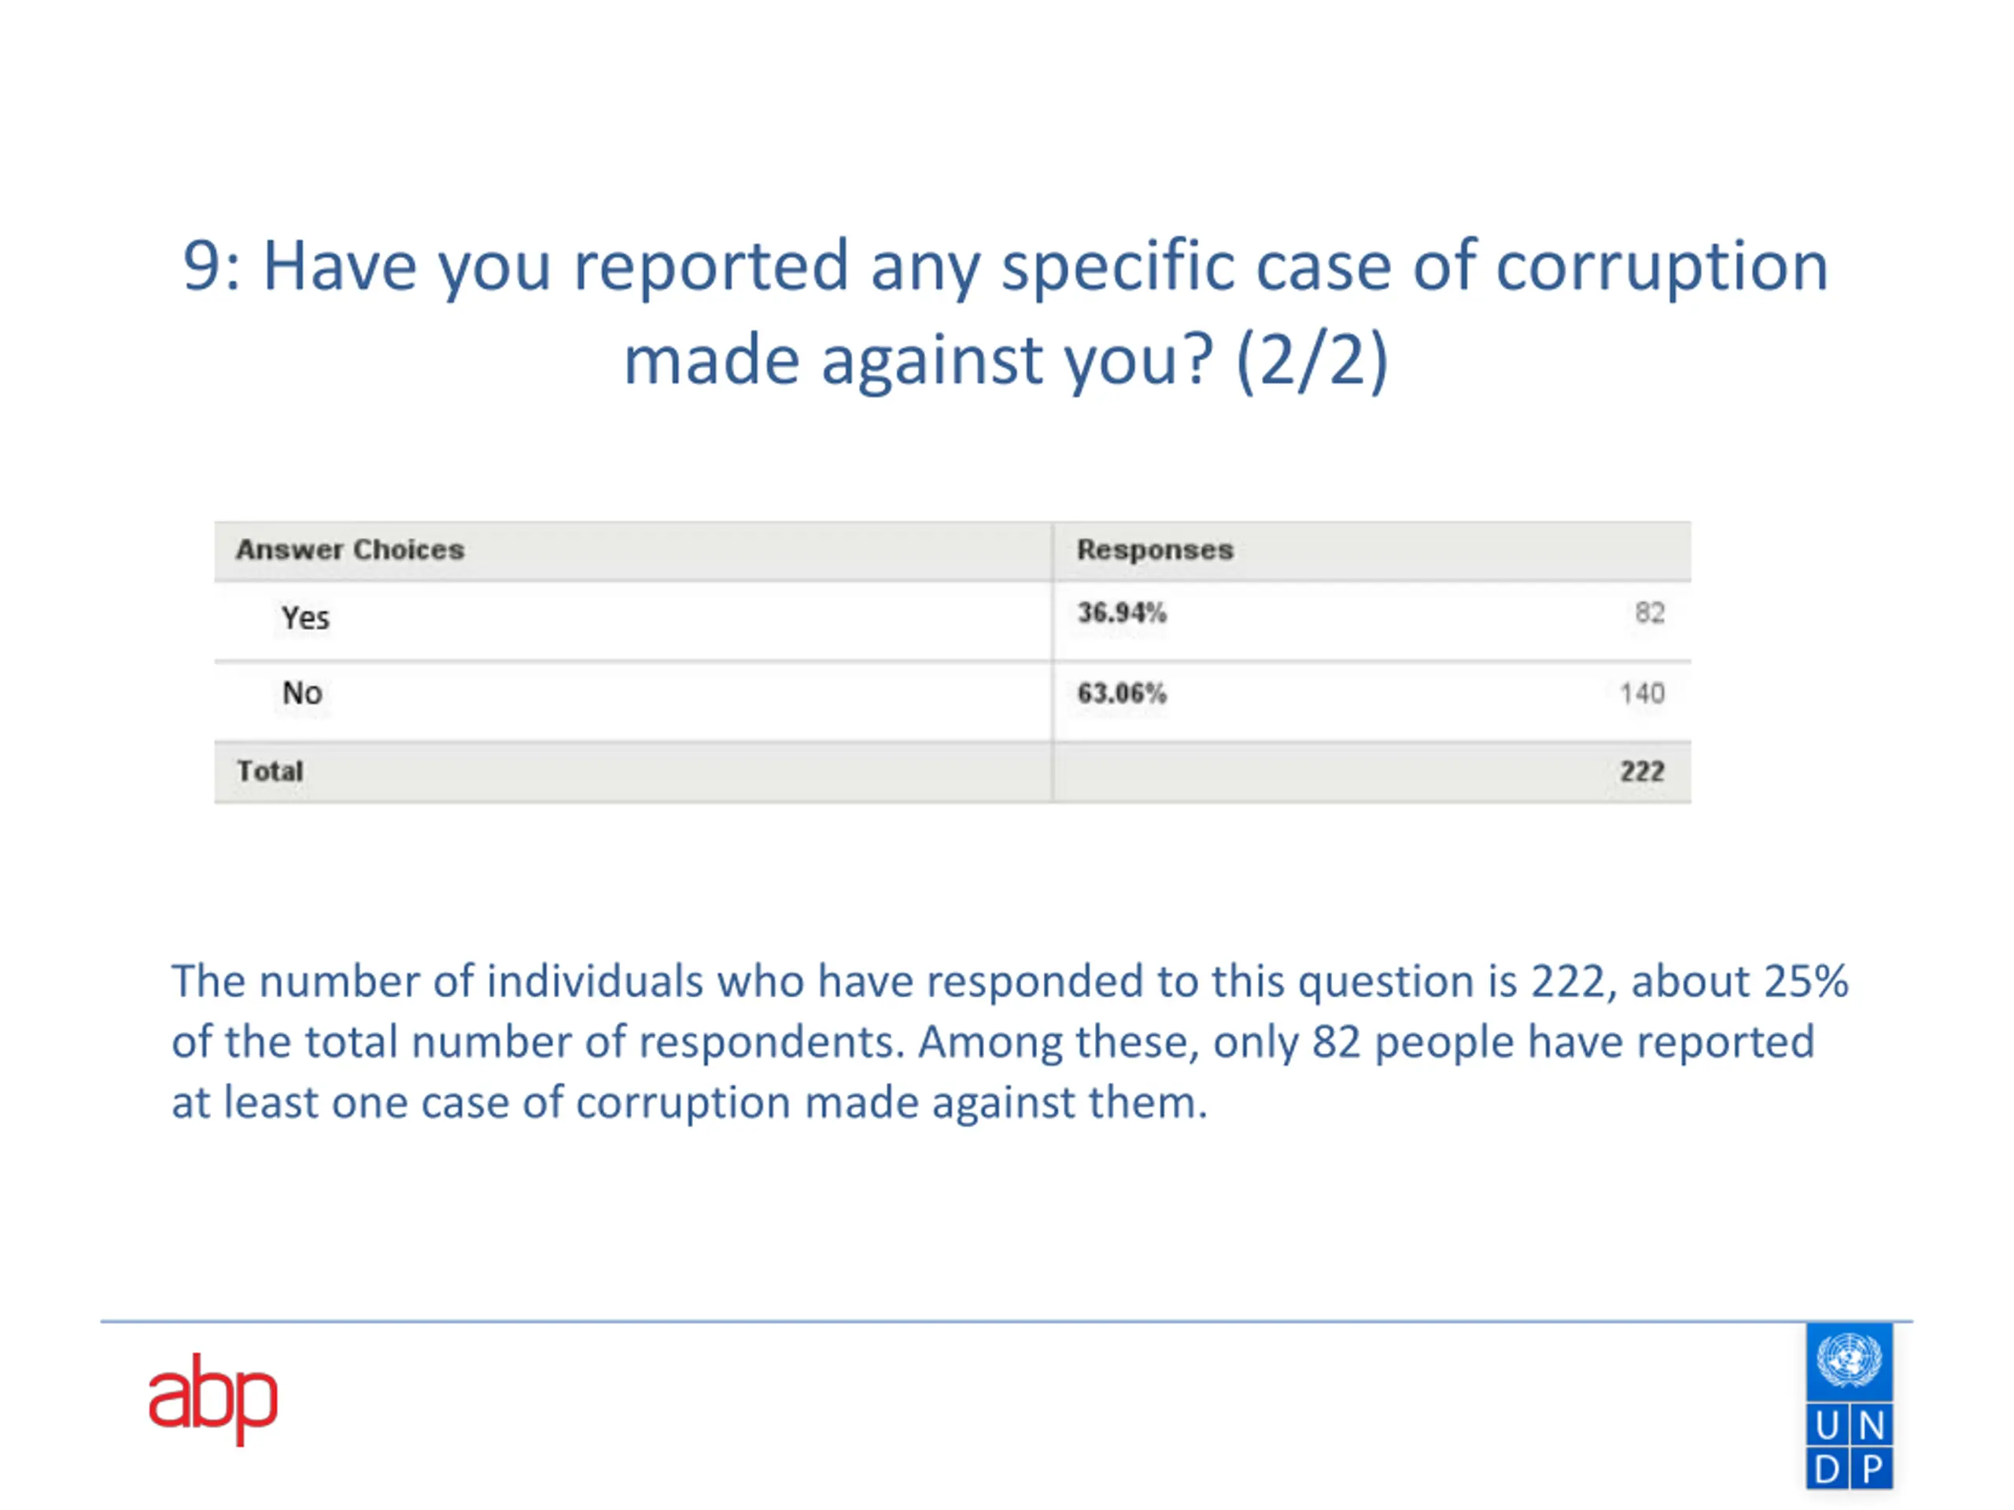Click the Yes answer row label
The image size is (2014, 1510).
click(x=305, y=618)
